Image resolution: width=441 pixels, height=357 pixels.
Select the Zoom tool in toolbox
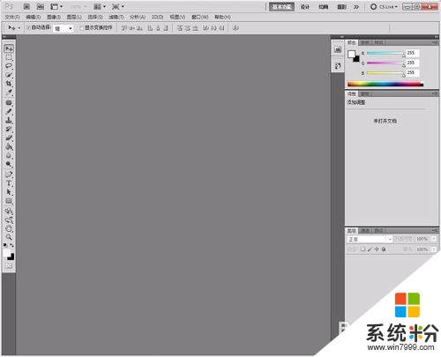click(x=9, y=237)
